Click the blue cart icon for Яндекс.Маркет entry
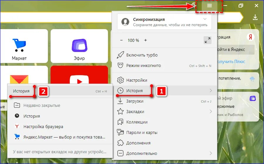 [17, 137]
